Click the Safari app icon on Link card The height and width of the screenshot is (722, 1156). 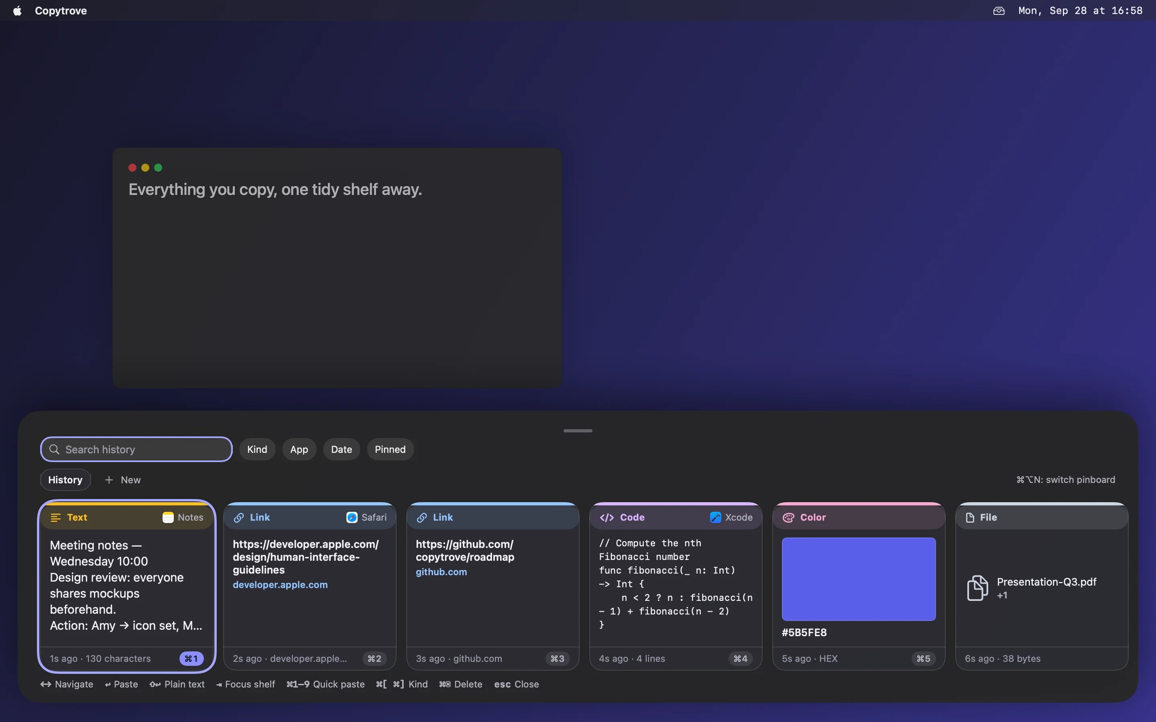tap(352, 517)
